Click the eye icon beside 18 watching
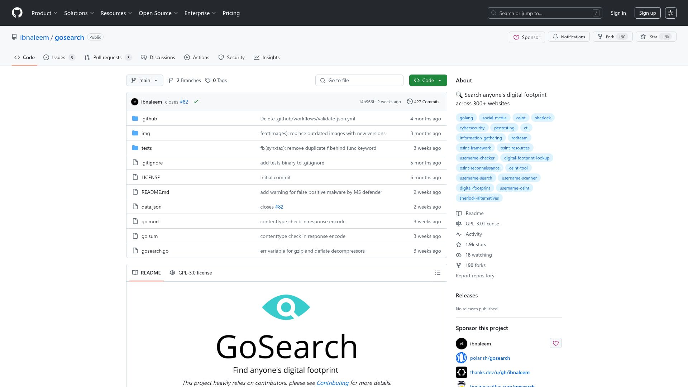The width and height of the screenshot is (688, 387). coord(459,255)
